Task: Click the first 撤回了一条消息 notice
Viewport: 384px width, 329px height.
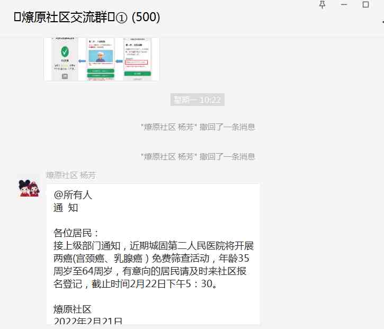Action: pos(198,127)
